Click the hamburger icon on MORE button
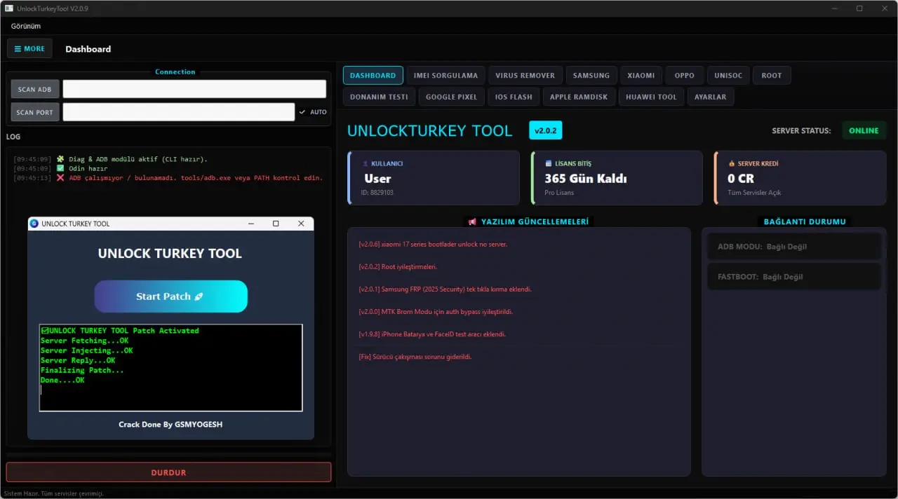 [x=18, y=49]
